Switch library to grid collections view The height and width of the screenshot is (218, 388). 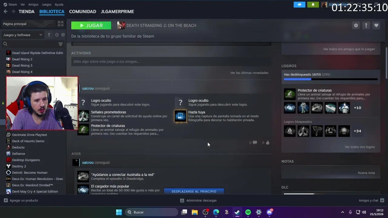[61, 24]
